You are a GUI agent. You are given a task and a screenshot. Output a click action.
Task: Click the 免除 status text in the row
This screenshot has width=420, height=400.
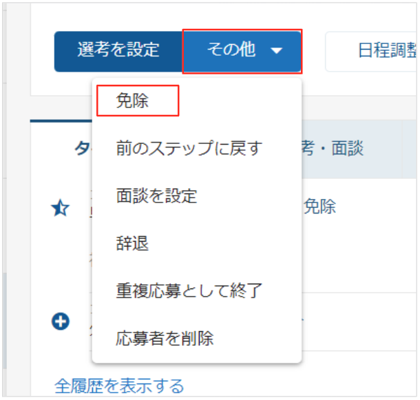coord(319,207)
